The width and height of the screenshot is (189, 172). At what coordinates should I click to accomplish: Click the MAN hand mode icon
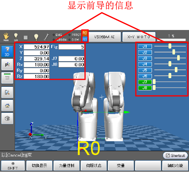coord(6,37)
